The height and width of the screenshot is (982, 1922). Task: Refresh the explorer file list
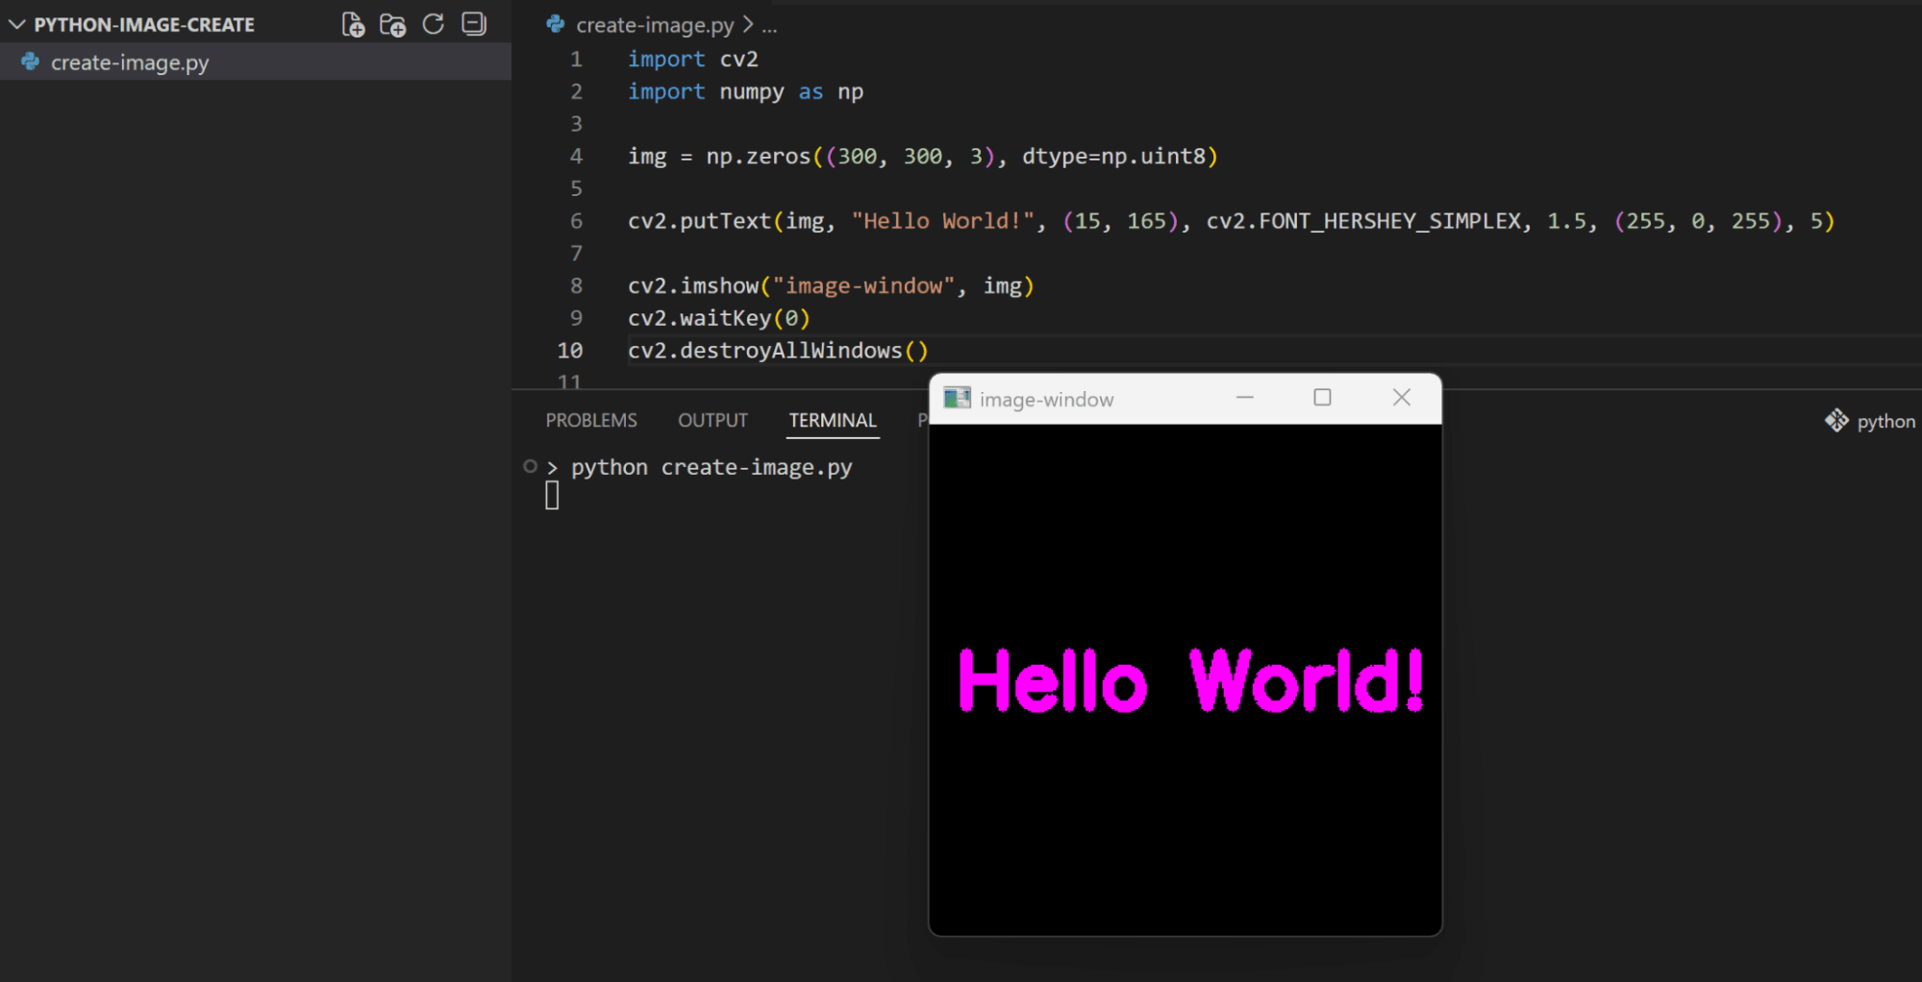pos(434,25)
